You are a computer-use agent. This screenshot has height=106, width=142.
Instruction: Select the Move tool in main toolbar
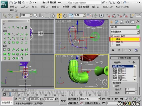59,16
